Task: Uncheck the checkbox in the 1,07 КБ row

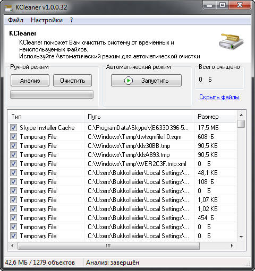Action: 13,199
